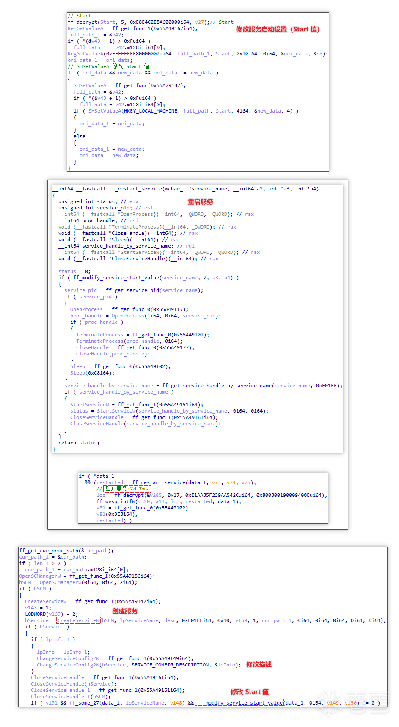Screen dimensions: 399x727
Task: Click the *Sleep function pointer declaration
Action: (119, 240)
